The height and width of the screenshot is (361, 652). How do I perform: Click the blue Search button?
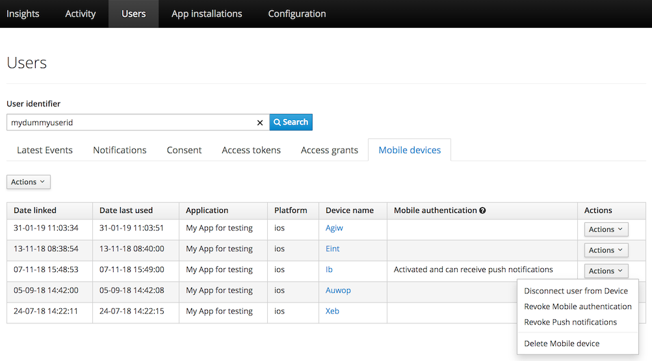(x=291, y=122)
